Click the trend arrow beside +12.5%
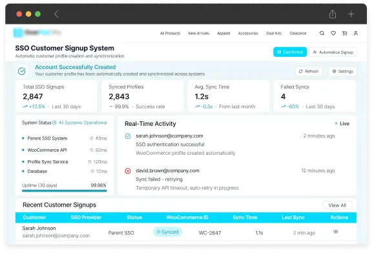374x253 pixels. tap(25, 106)
